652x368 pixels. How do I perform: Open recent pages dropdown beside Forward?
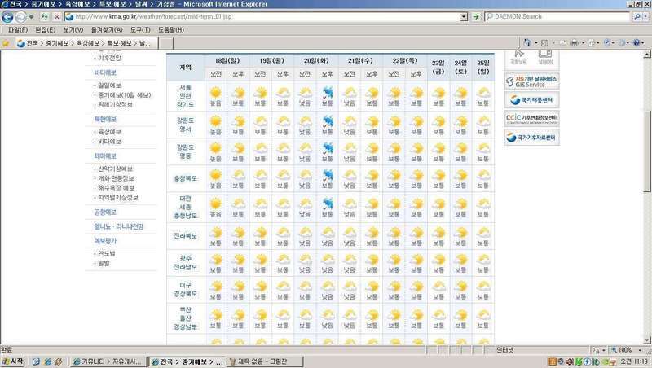[x=31, y=17]
